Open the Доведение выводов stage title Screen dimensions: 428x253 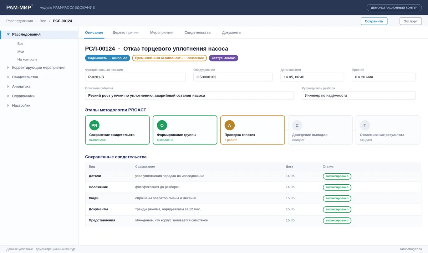tap(310, 135)
